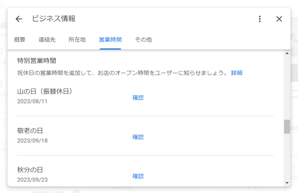Click 確認 for 敬老の日
The width and height of the screenshot is (298, 193).
pyautogui.click(x=138, y=137)
